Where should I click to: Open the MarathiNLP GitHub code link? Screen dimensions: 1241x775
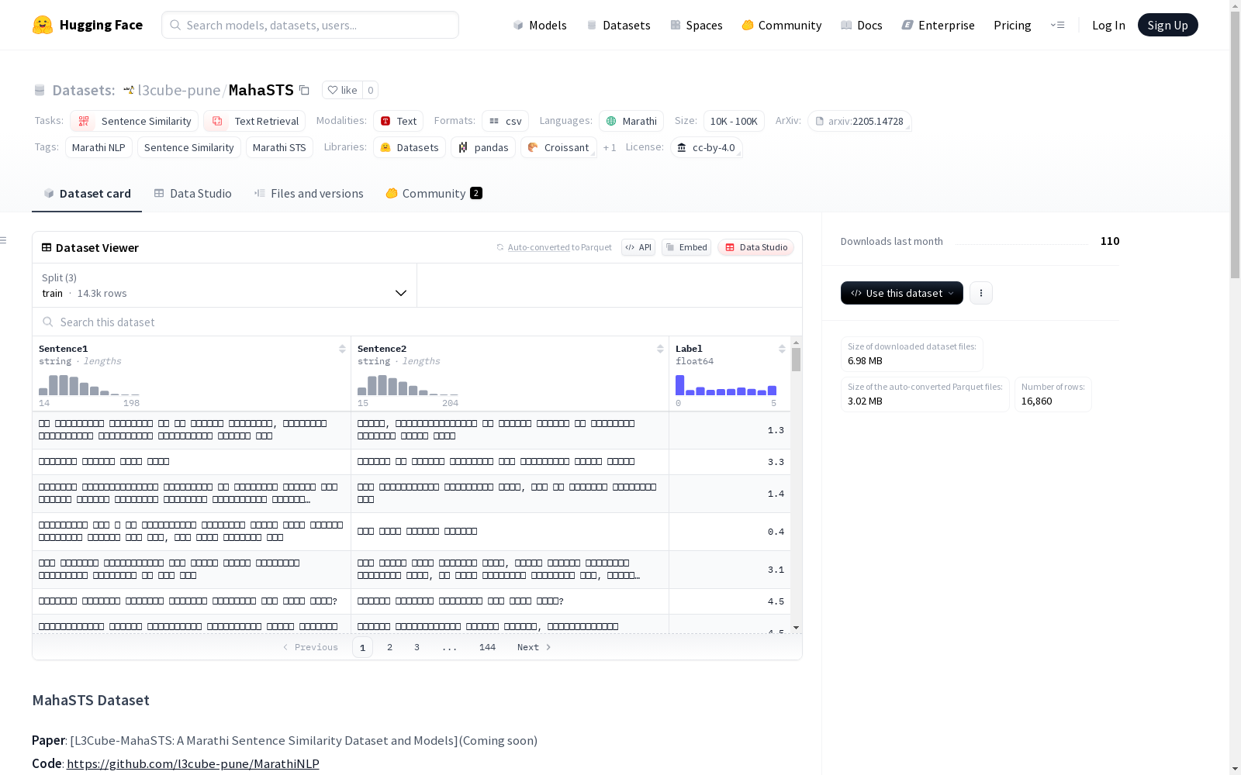[193, 763]
